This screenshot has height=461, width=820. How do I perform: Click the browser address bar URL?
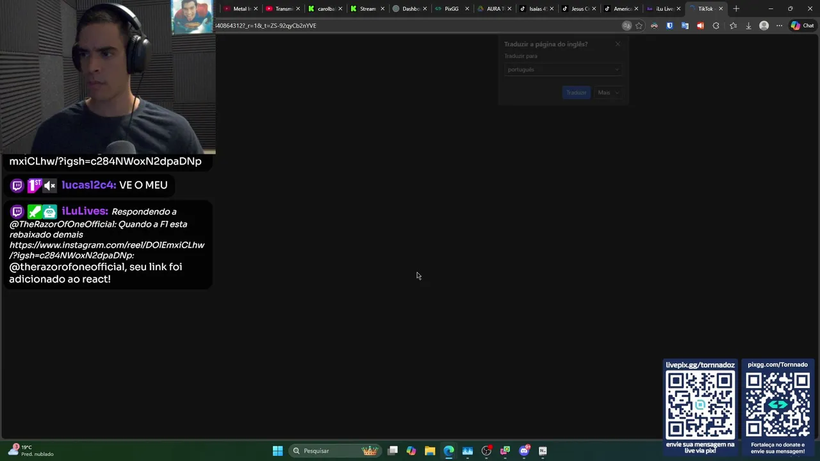point(266,26)
